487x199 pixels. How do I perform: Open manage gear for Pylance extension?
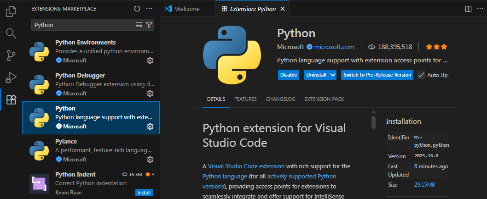150,159
